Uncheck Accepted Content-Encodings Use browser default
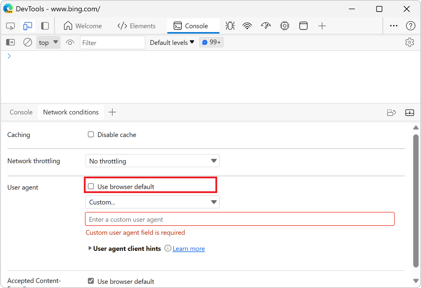The image size is (421, 288). click(x=91, y=281)
